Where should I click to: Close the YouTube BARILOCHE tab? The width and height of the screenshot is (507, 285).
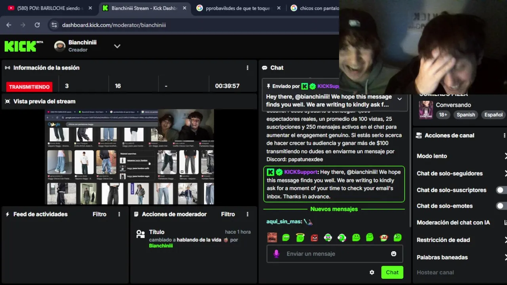[x=90, y=8]
